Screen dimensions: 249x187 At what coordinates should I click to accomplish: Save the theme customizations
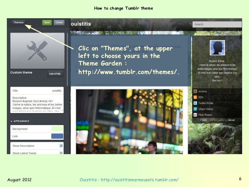click(x=47, y=22)
